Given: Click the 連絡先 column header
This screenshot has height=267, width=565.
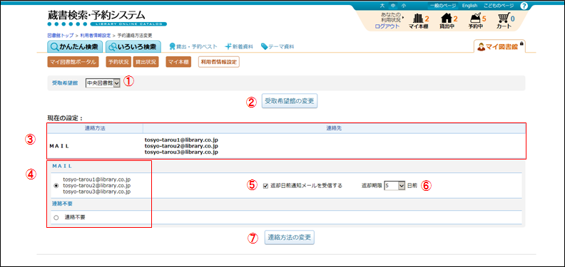Looking at the screenshot, I should (x=335, y=128).
